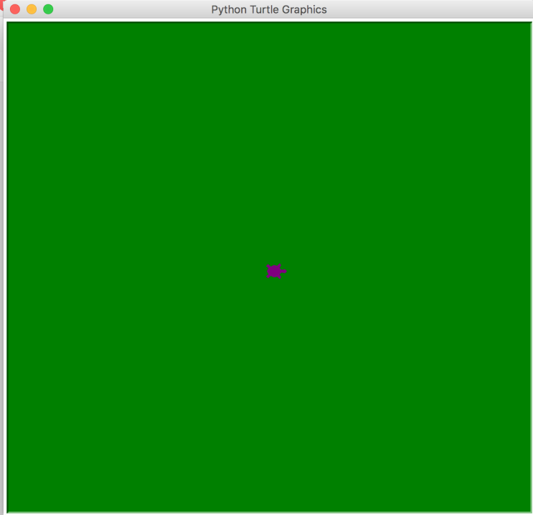
Task: Click title bar between green button and title
Action: point(129,9)
